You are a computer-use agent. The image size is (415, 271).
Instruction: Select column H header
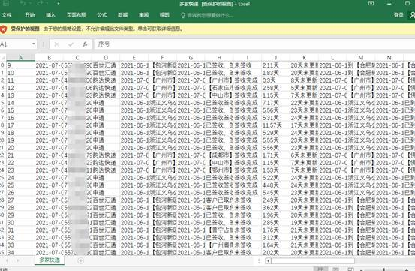(219, 58)
